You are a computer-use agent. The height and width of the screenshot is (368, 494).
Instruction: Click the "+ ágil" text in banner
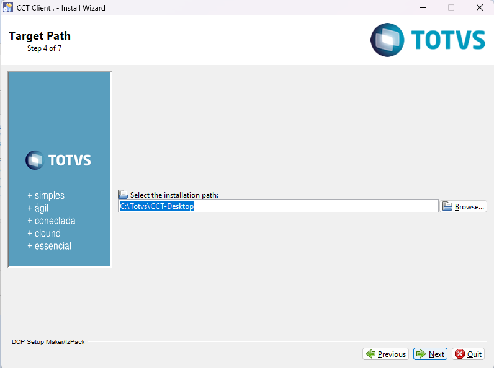coord(38,208)
